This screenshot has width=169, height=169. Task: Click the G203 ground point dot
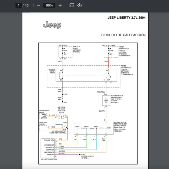(80, 155)
